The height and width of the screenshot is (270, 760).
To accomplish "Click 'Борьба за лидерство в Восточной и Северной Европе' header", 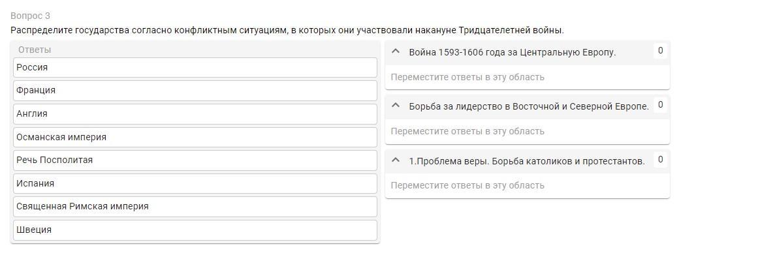I will 528,106.
